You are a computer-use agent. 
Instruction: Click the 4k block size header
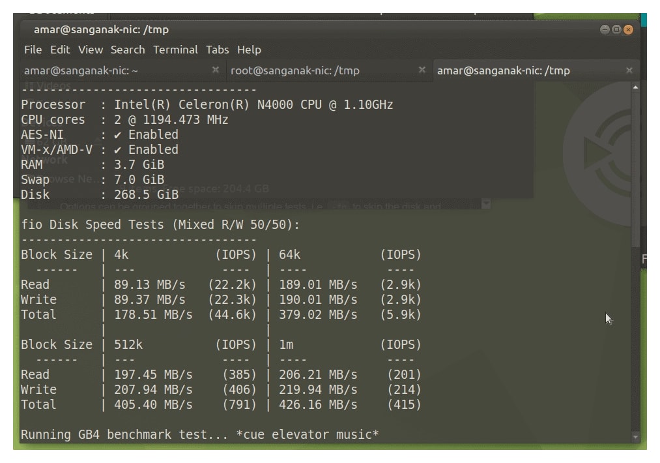(121, 254)
